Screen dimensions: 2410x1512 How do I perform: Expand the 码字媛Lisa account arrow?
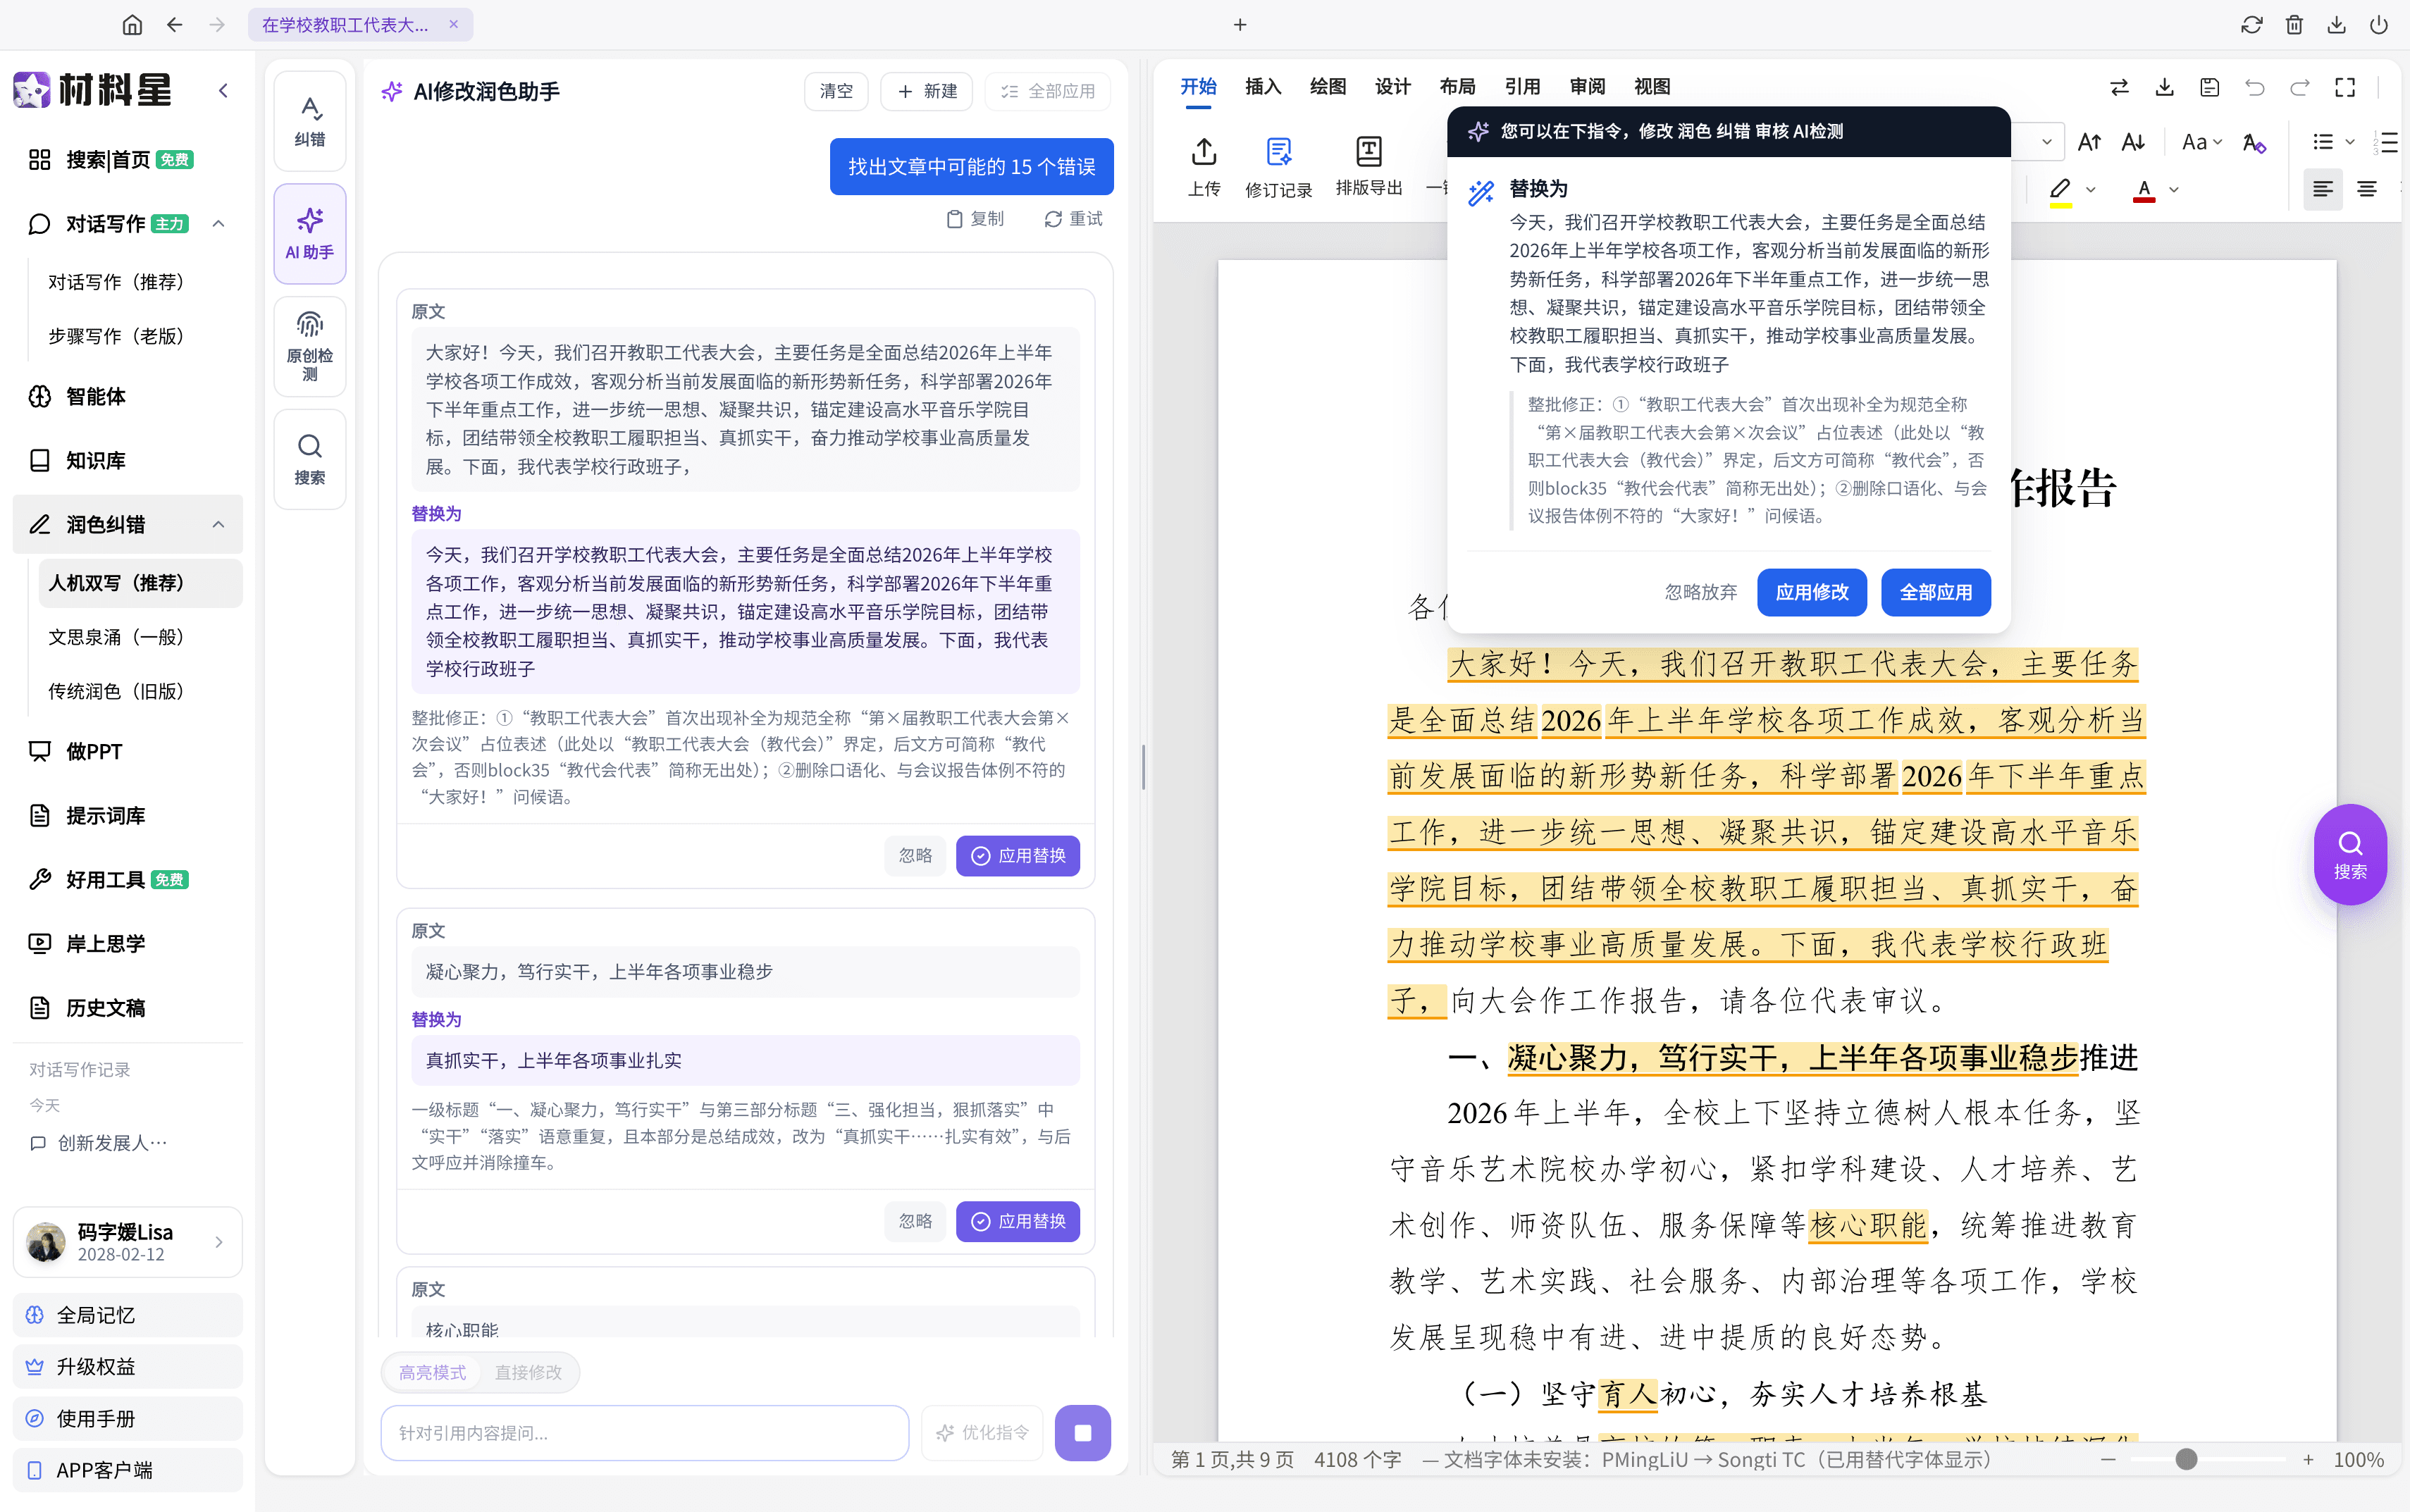(219, 1241)
